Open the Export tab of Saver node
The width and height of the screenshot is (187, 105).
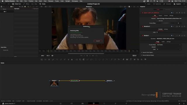point(160,15)
